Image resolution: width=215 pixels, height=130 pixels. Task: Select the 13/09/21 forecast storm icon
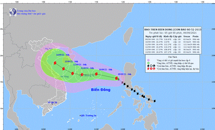click(x=63, y=69)
